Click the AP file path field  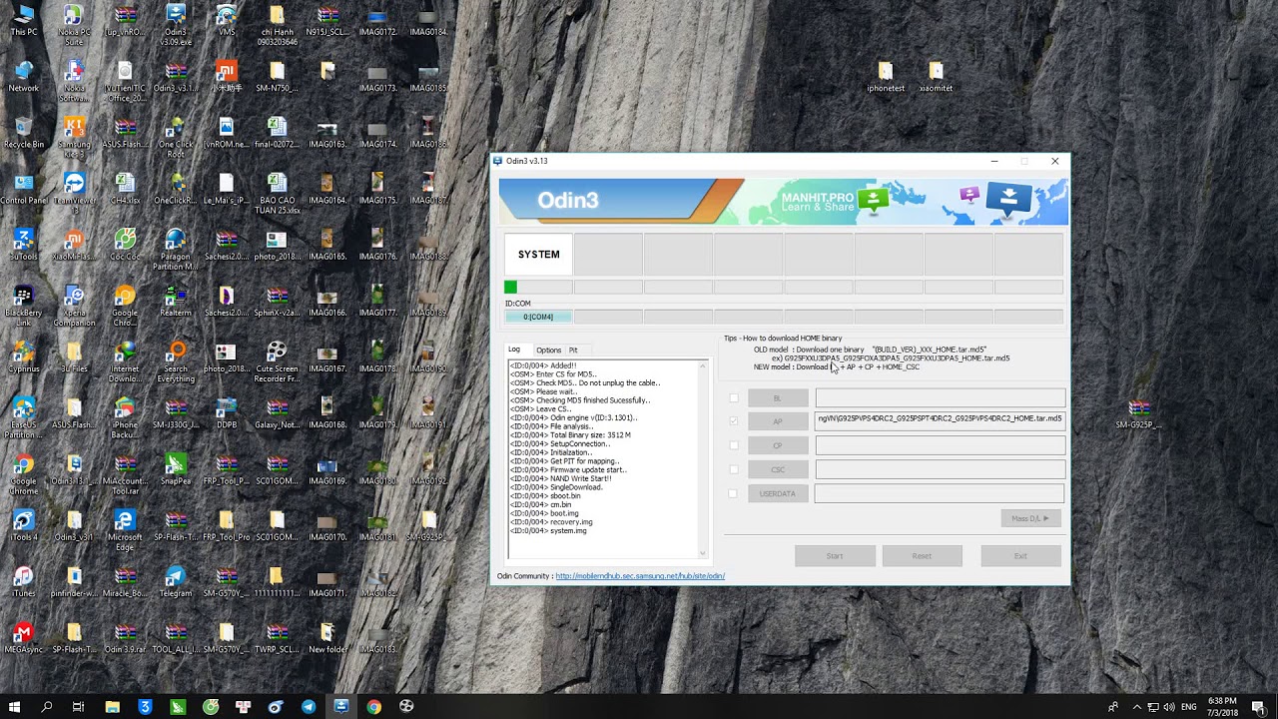[940, 421]
